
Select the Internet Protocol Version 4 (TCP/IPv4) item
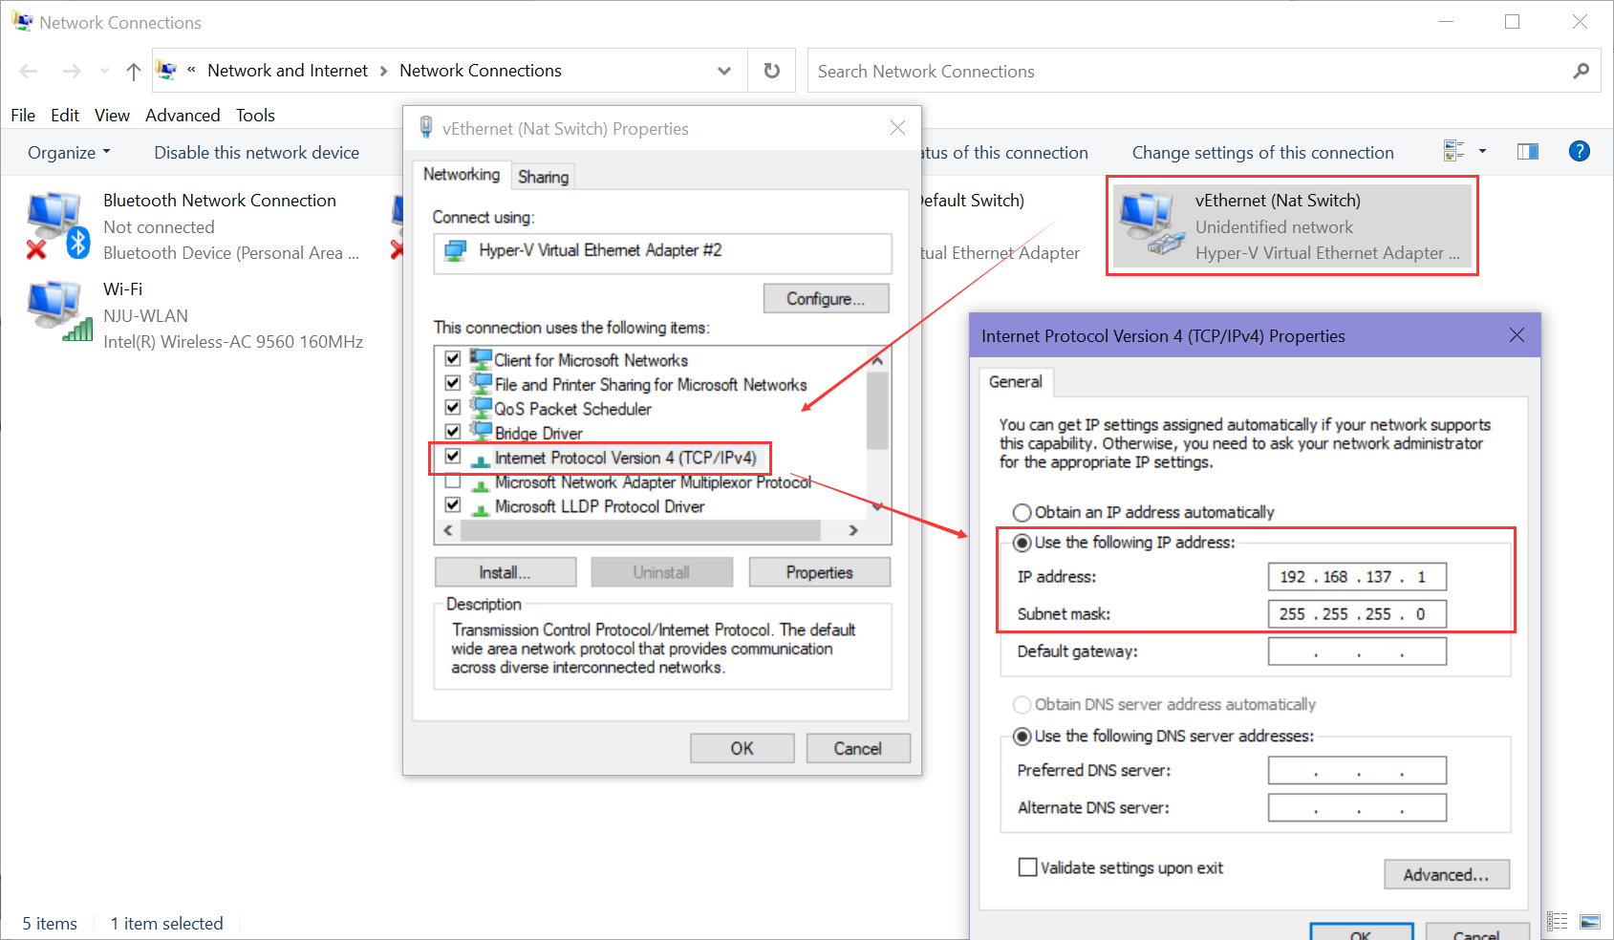(625, 458)
